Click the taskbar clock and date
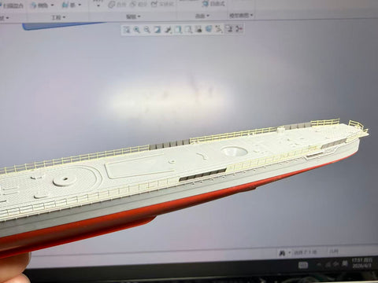378x283 pixels. pyautogui.click(x=361, y=263)
